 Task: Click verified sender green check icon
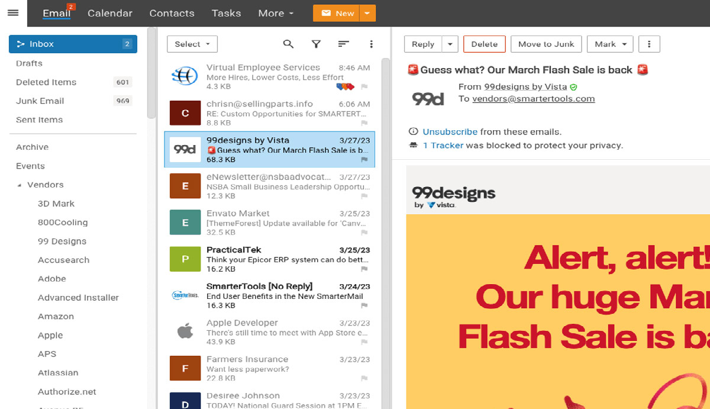pos(573,87)
